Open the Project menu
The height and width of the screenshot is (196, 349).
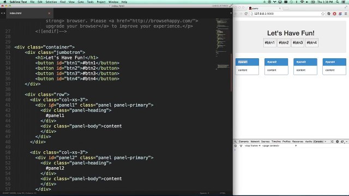coord(101,2)
